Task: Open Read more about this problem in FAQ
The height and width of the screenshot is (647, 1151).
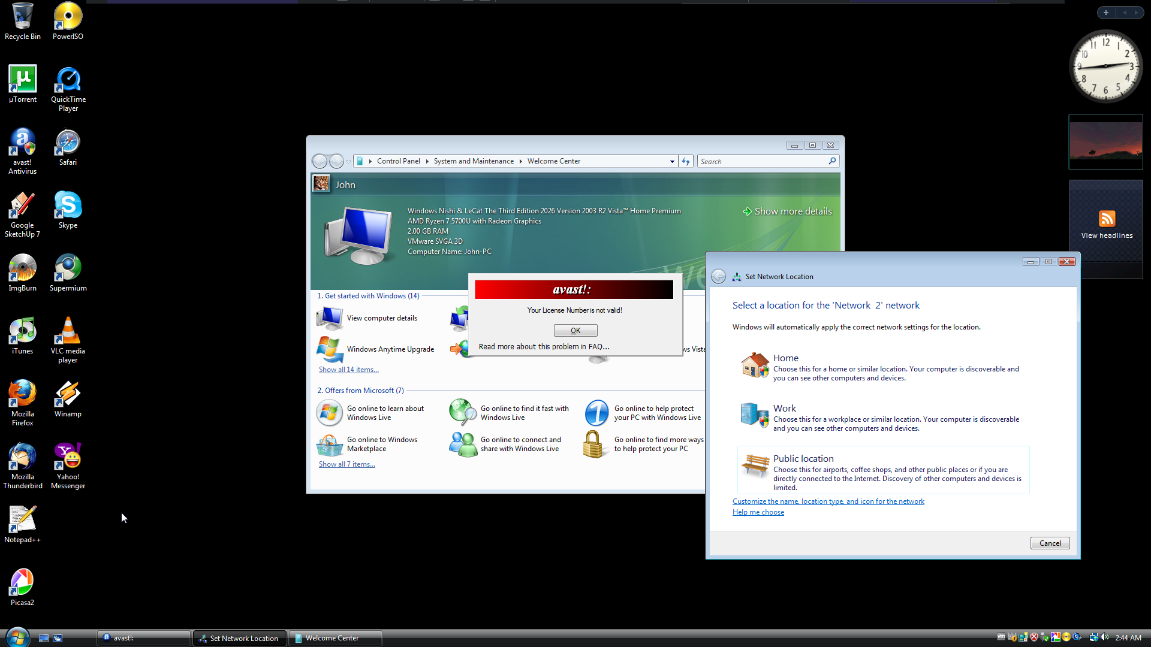Action: (x=544, y=347)
